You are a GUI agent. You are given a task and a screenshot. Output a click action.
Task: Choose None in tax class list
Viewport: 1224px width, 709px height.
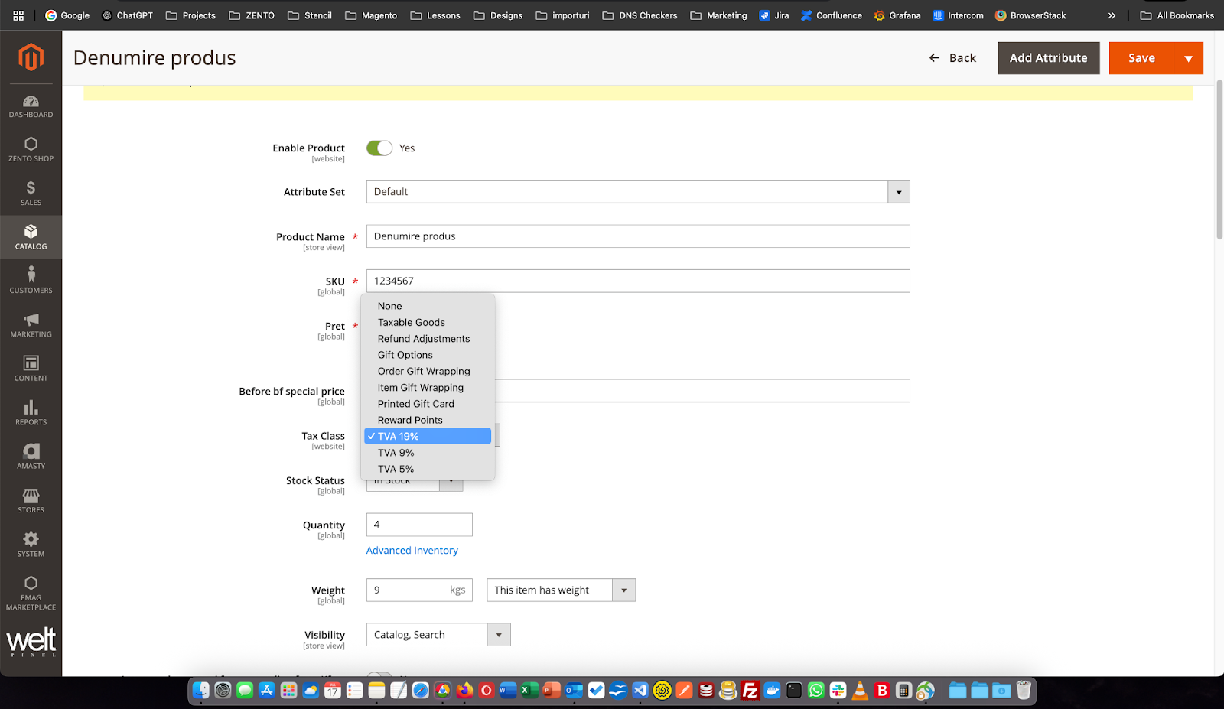[x=428, y=306]
